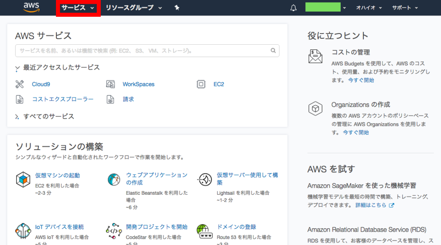This screenshot has width=441, height=245.
Task: Open the ウェブアプリケーションの作成 link
Action: [x=157, y=179]
